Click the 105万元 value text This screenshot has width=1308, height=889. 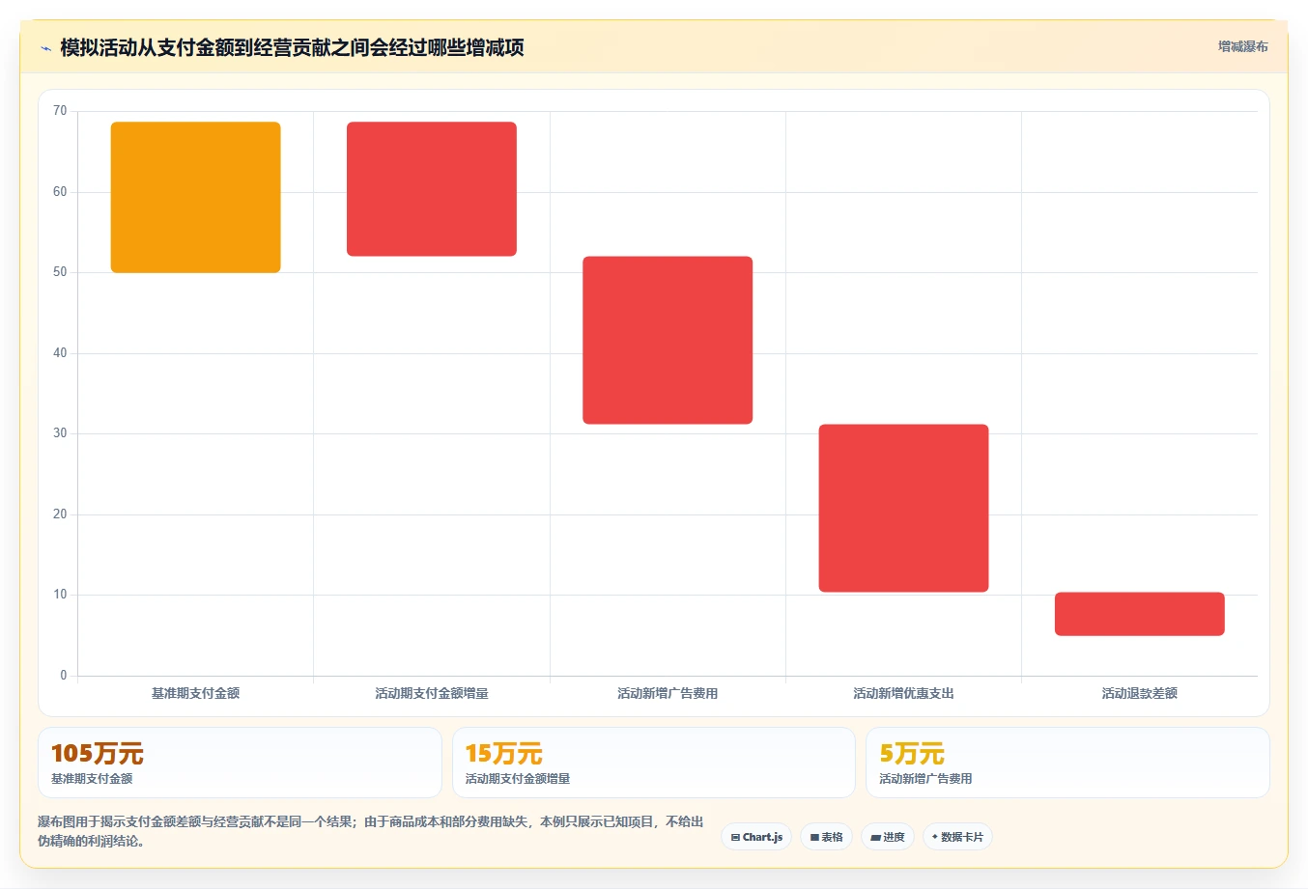point(98,753)
